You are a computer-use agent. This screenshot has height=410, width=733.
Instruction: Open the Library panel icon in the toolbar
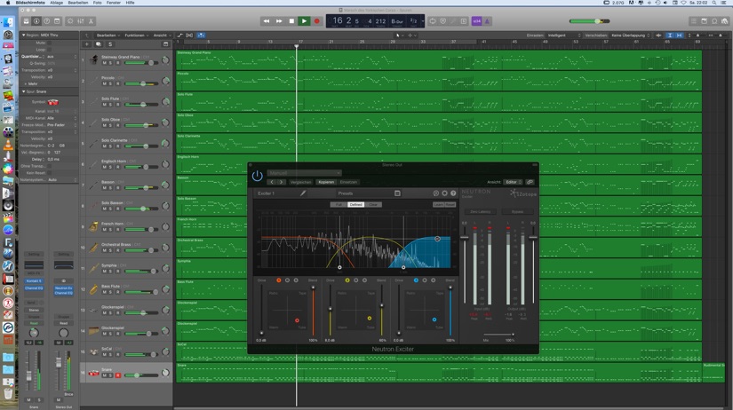[x=26, y=21]
